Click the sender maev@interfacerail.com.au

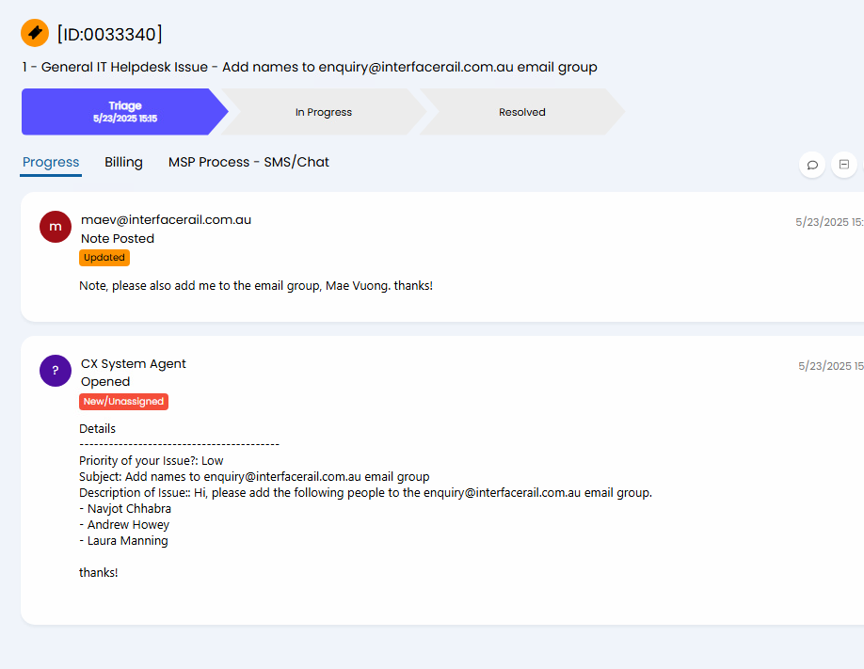coord(166,220)
